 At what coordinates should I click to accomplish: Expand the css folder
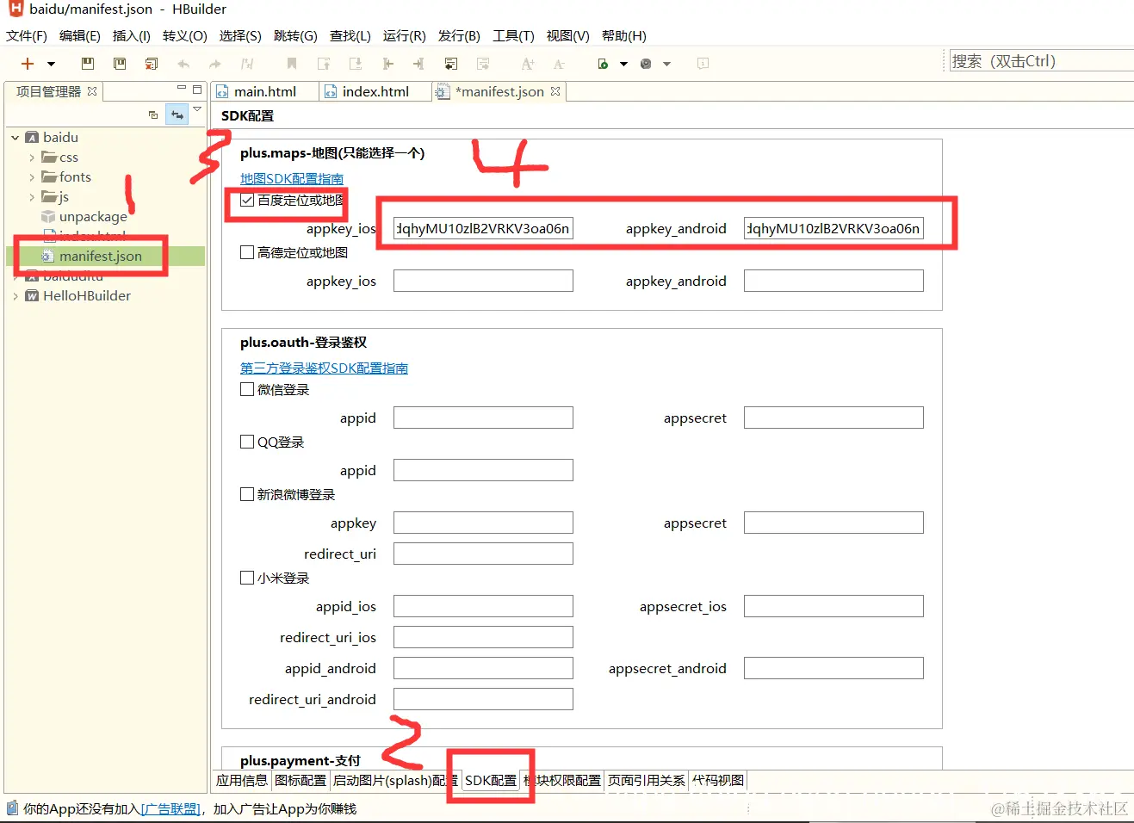(x=32, y=158)
